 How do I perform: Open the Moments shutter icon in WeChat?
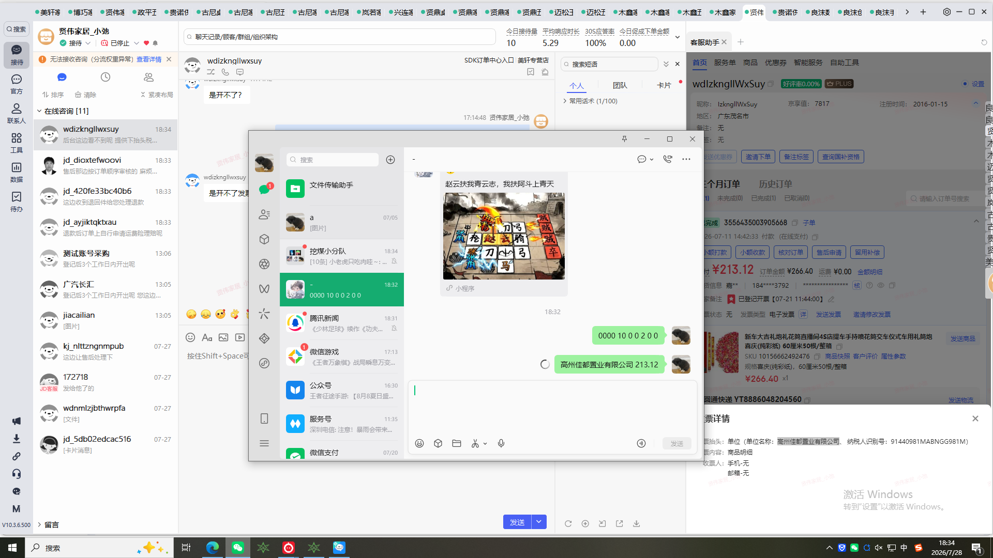click(x=264, y=264)
